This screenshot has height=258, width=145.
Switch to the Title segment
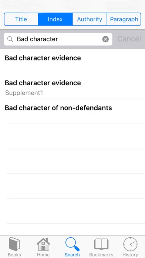21,19
